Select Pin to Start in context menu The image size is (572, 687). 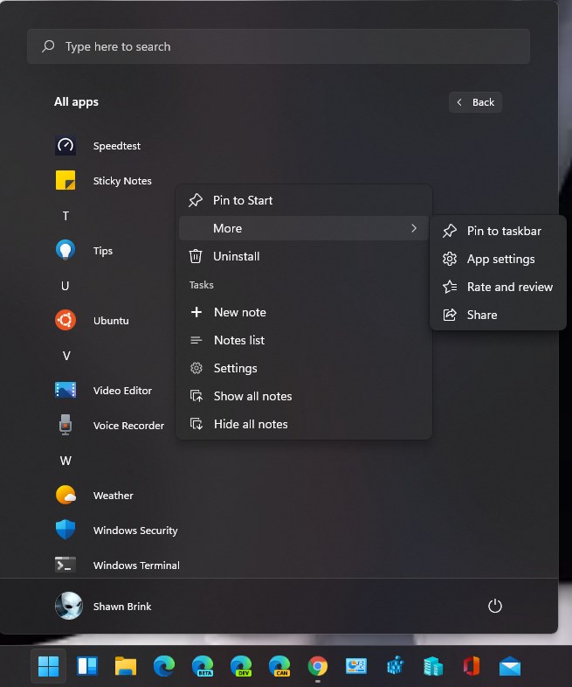(x=303, y=200)
